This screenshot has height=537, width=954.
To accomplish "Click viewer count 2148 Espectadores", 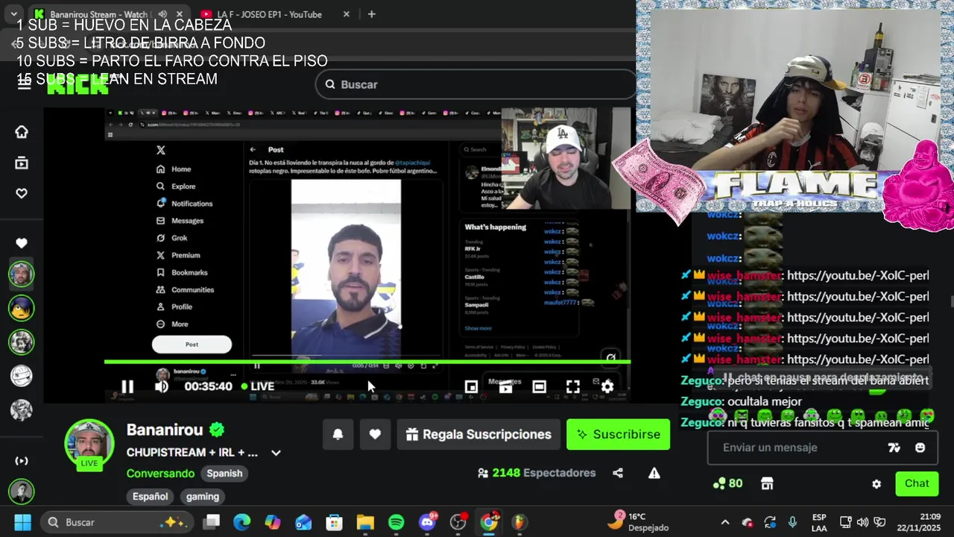I will coord(536,473).
